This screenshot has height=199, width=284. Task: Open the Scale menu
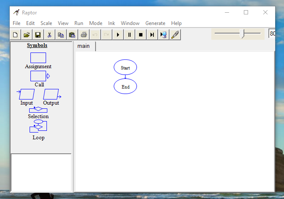[x=46, y=23]
